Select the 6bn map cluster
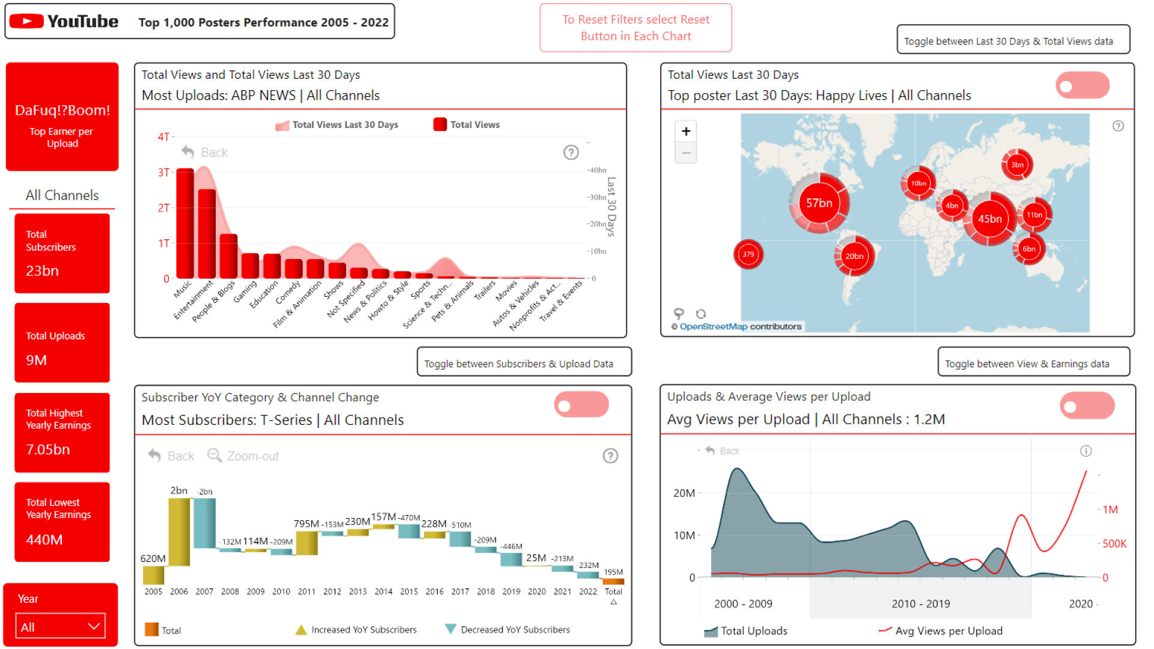The image size is (1154, 649). 1029,249
